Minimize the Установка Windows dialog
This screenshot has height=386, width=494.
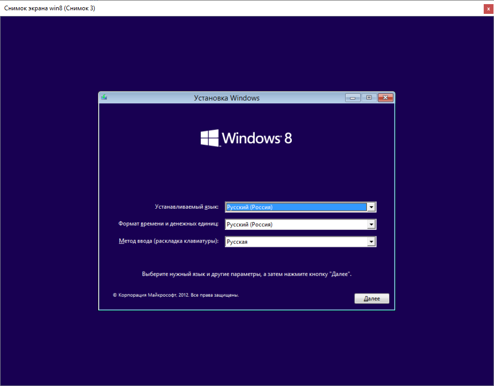click(353, 98)
